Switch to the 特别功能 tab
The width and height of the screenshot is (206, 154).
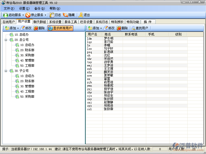(133, 22)
